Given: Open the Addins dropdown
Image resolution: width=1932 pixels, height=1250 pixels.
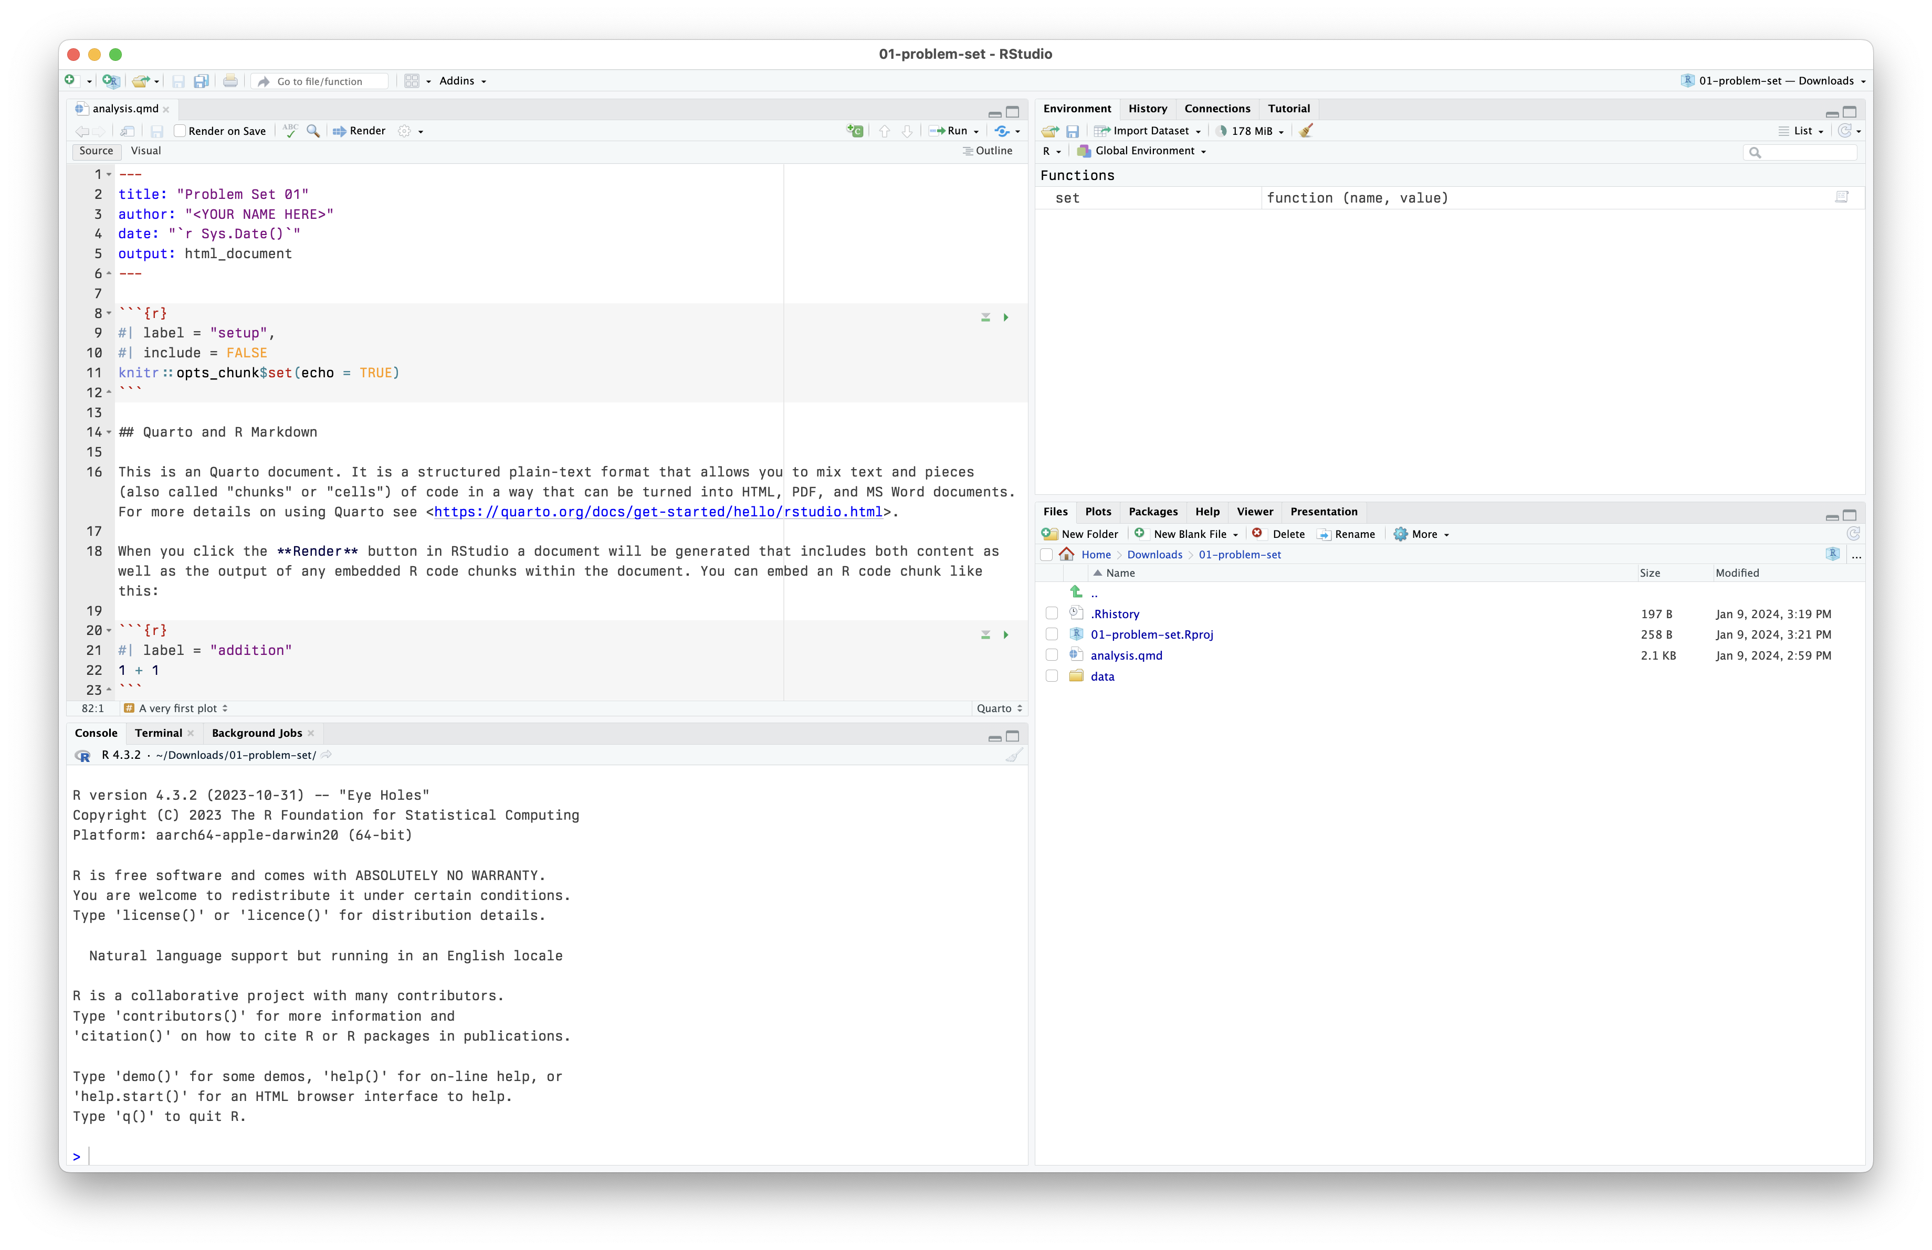Looking at the screenshot, I should [463, 81].
